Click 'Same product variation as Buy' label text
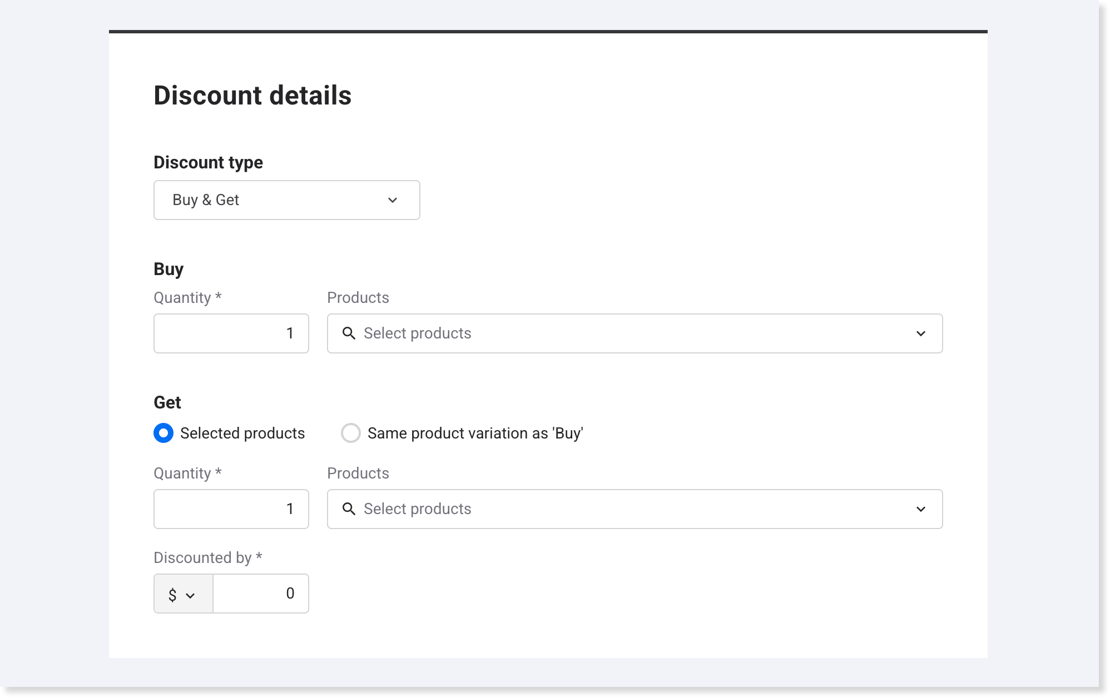The image size is (1110, 698). click(475, 433)
